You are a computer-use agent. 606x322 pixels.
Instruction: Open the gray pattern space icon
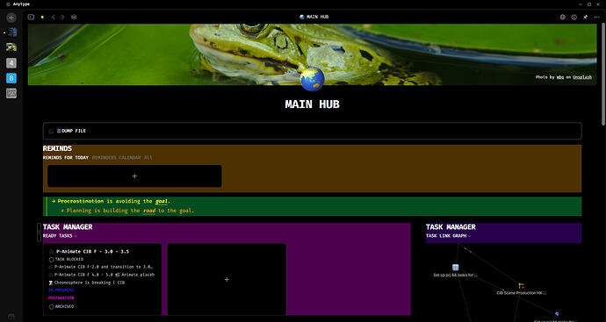(11, 93)
